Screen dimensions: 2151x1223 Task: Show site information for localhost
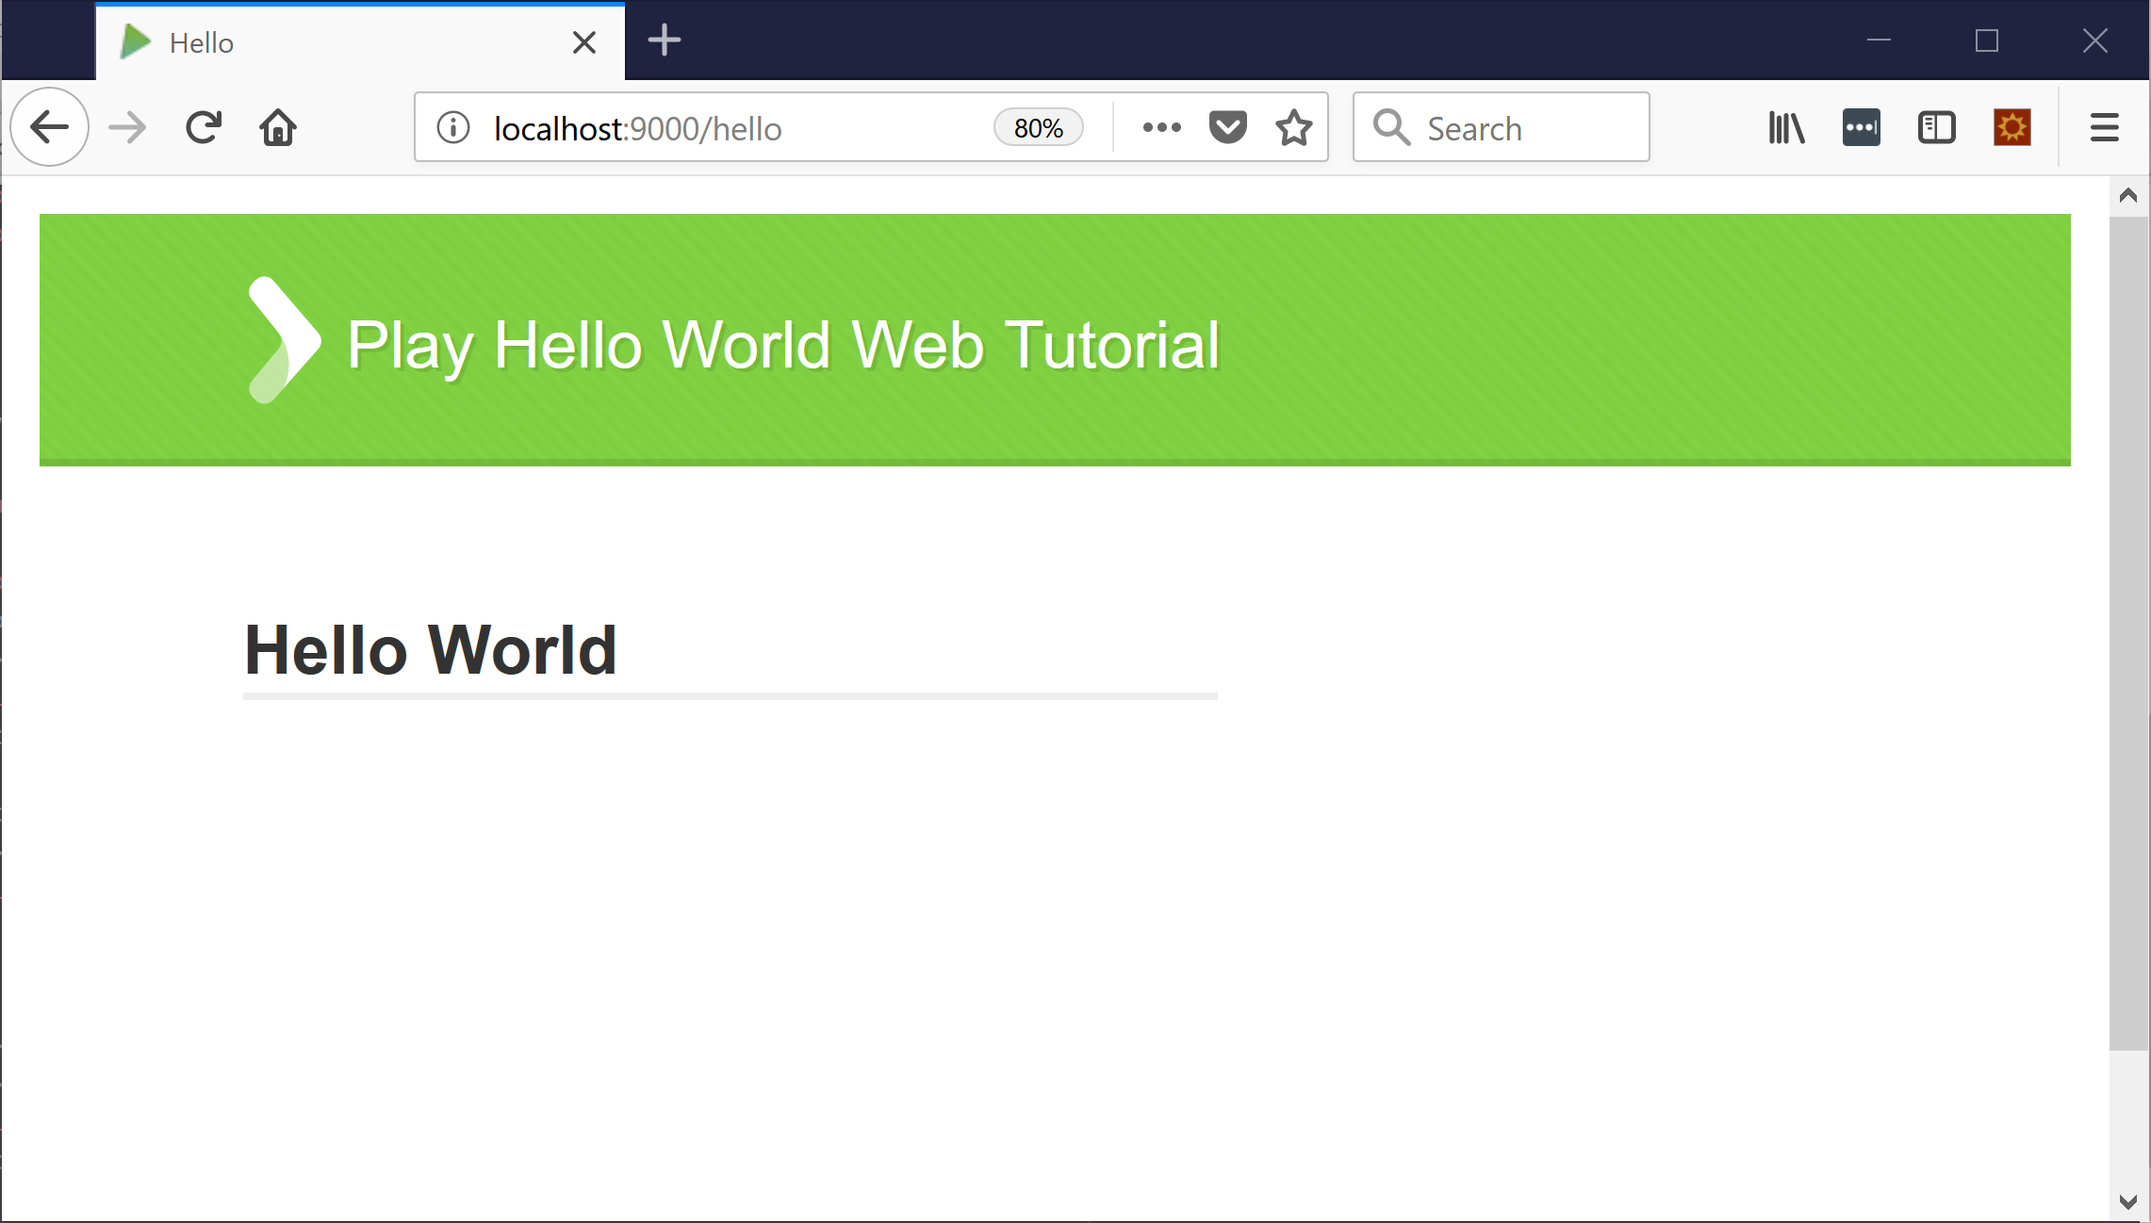pyautogui.click(x=453, y=127)
